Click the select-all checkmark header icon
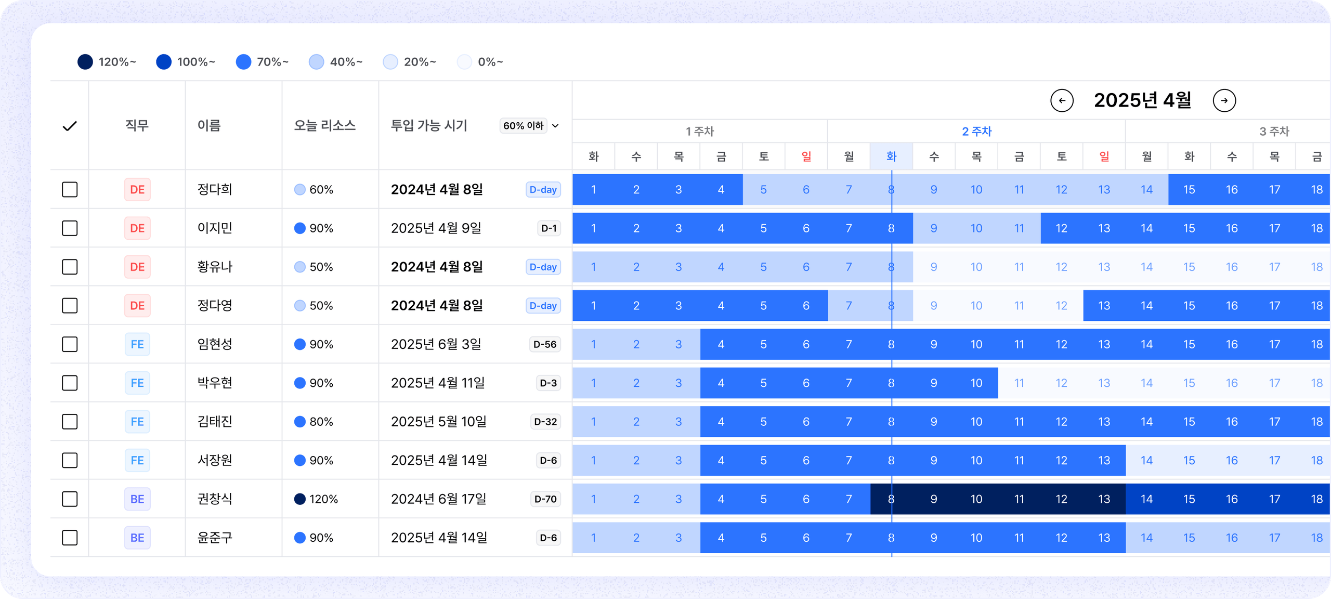The image size is (1331, 599). [x=70, y=126]
